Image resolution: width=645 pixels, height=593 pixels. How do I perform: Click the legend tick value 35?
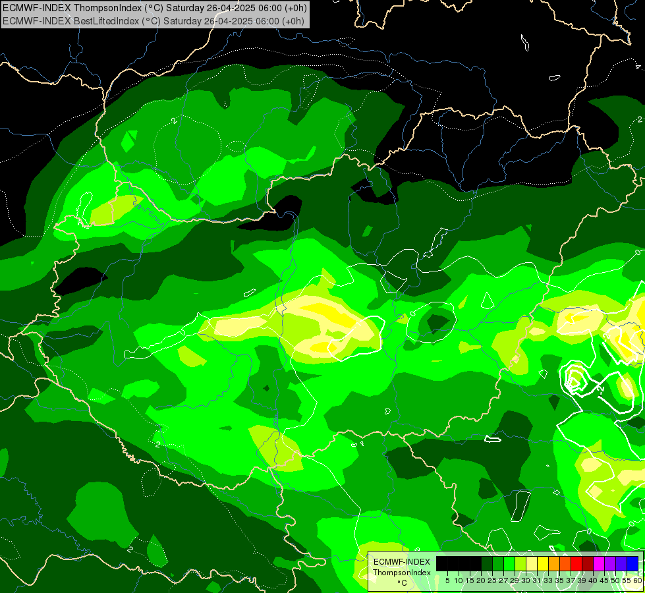[x=560, y=580]
